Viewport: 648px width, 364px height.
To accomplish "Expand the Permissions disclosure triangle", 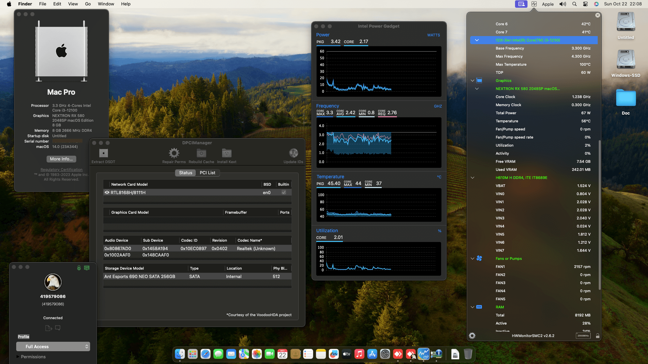I will 18,357.
